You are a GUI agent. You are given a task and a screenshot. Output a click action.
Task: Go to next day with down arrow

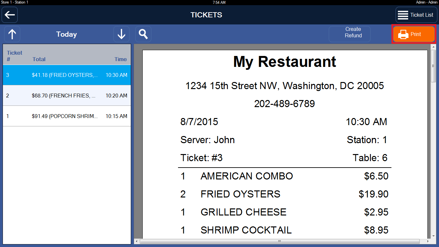(x=121, y=34)
